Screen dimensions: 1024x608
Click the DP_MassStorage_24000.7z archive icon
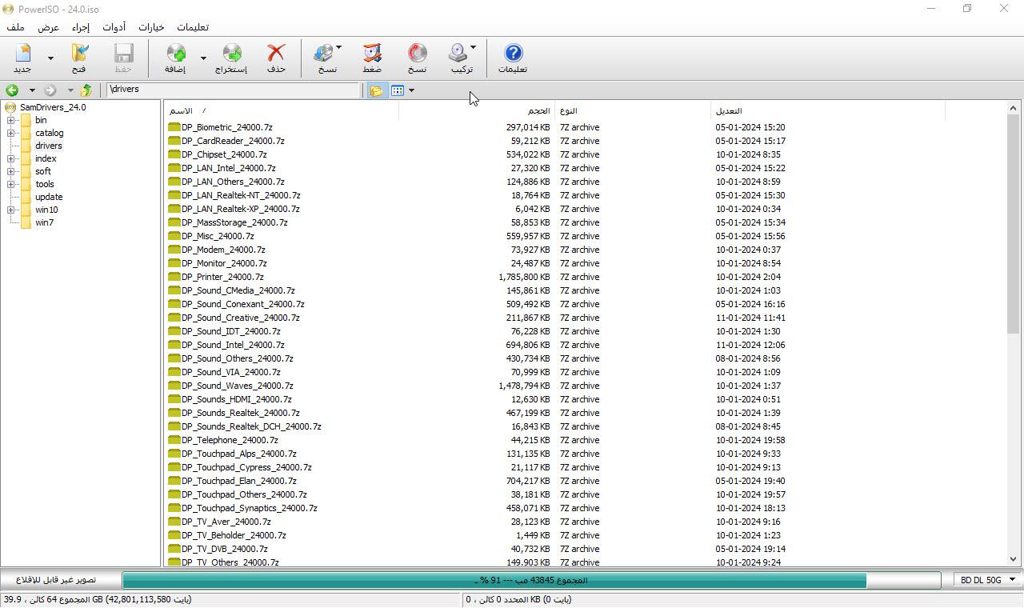pos(174,222)
